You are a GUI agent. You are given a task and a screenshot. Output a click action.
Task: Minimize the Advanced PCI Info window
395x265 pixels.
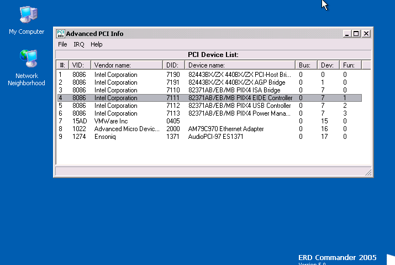point(347,34)
